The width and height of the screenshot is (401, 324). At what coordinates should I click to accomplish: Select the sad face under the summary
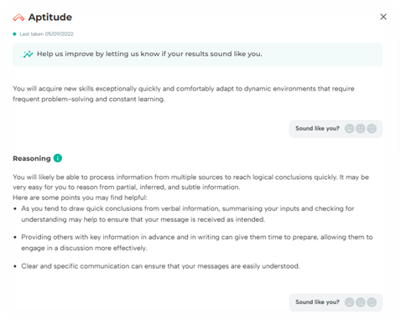point(349,128)
